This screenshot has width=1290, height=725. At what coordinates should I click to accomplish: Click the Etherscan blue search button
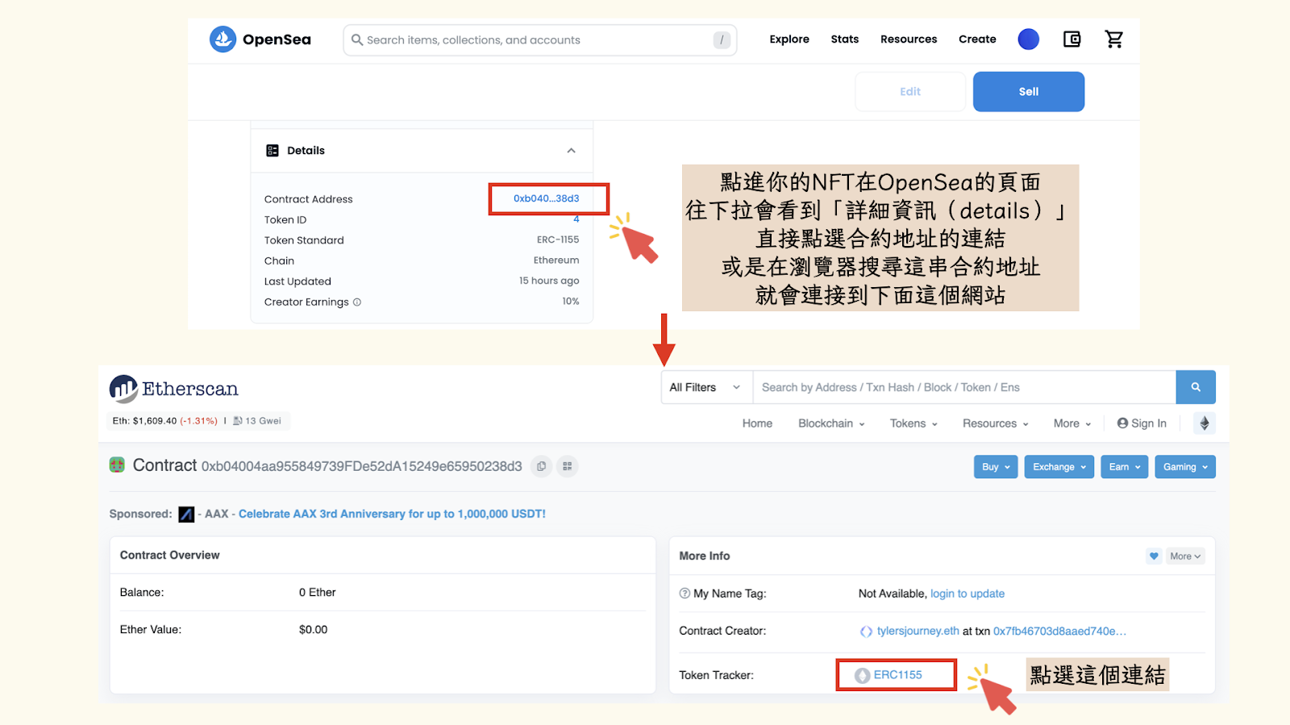pyautogui.click(x=1196, y=387)
